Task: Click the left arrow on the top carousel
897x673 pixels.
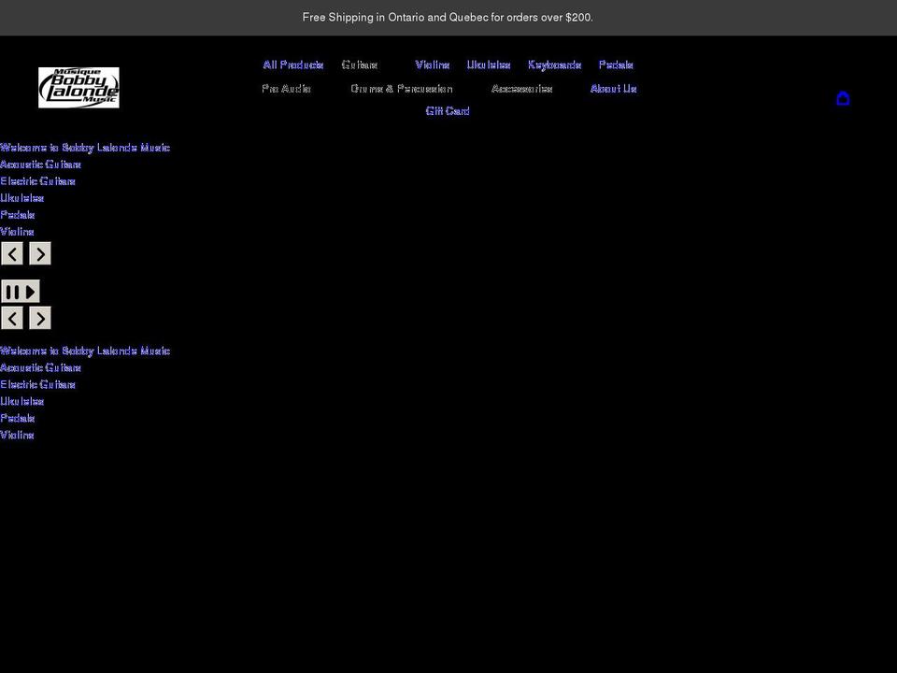Action: tap(12, 253)
